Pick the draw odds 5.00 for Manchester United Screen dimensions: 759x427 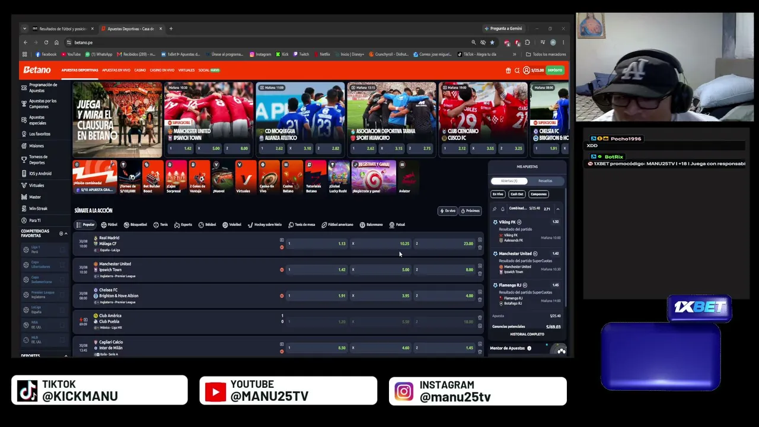(x=380, y=270)
